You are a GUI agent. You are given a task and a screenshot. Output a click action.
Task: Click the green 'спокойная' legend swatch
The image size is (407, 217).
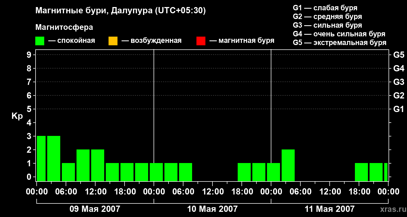40,41
